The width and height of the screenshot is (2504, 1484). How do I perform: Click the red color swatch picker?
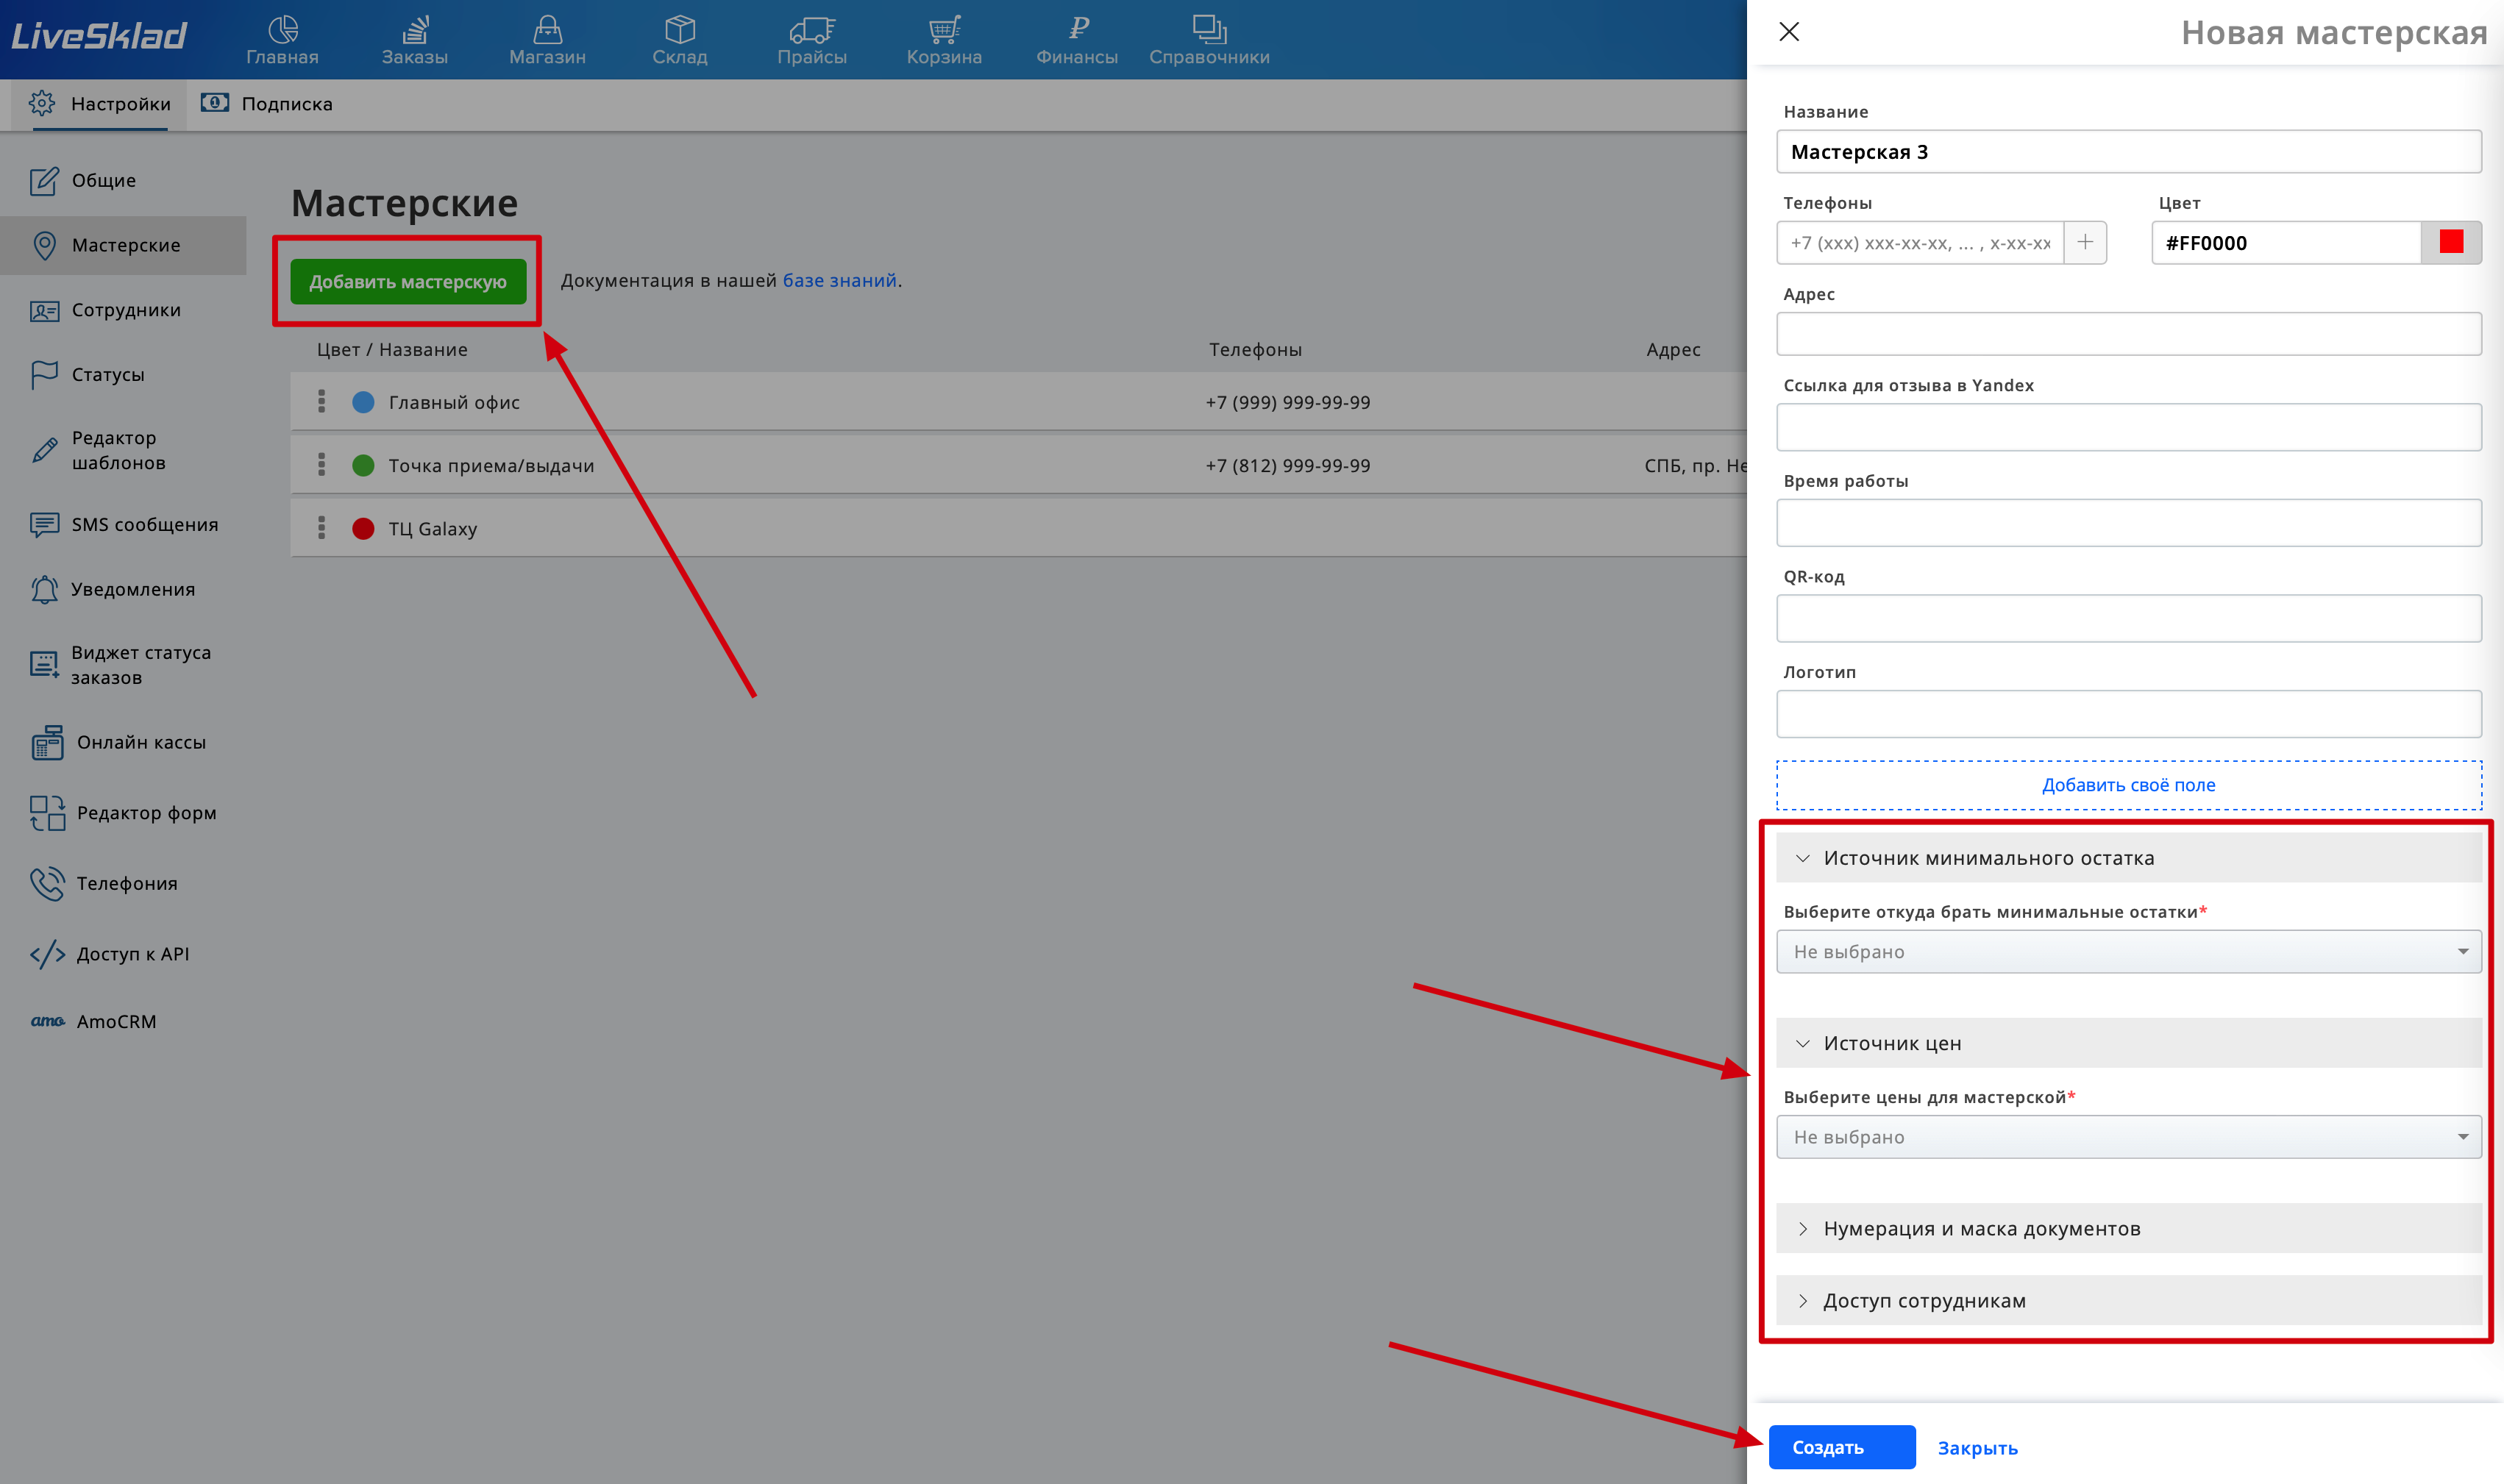2451,242
